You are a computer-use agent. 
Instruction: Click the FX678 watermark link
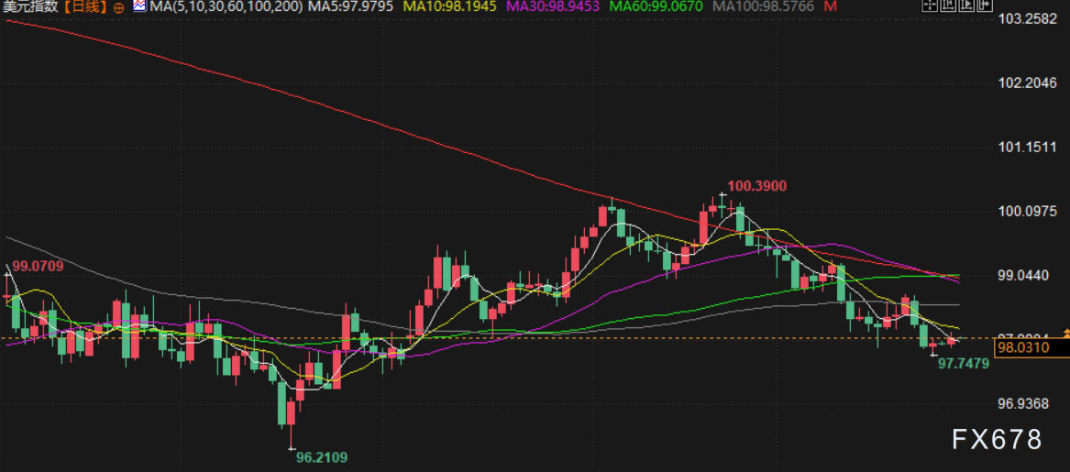tap(997, 441)
